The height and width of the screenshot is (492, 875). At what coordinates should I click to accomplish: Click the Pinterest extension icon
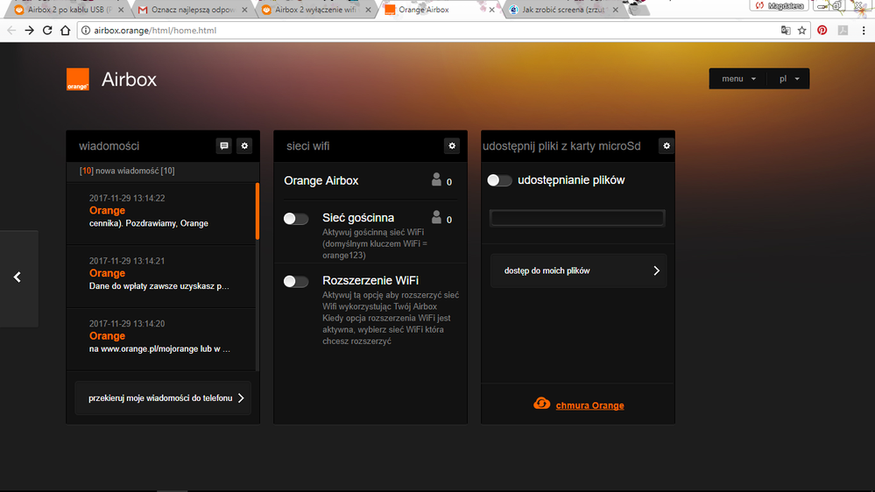pos(822,31)
